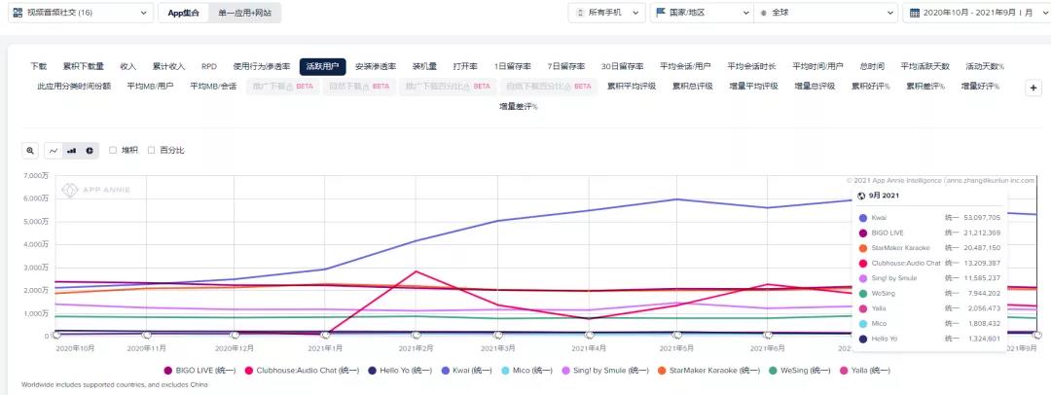The width and height of the screenshot is (1051, 395).
Task: Select the 装机量 metric
Action: (x=424, y=66)
